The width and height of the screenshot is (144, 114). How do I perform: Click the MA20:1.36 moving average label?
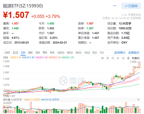coord(42,57)
